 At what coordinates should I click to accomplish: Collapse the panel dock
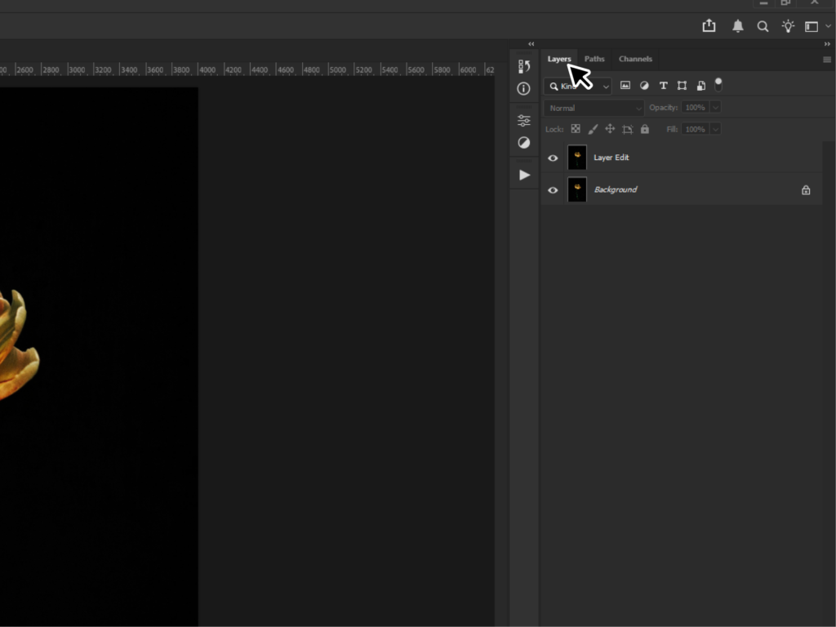tap(531, 44)
